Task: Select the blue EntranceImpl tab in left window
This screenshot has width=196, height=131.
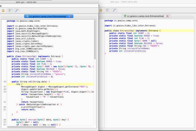Action: pos(47,16)
